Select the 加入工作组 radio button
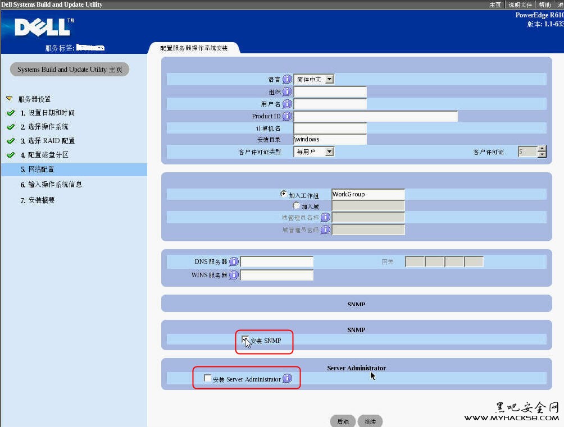This screenshot has width=564, height=427. point(284,194)
